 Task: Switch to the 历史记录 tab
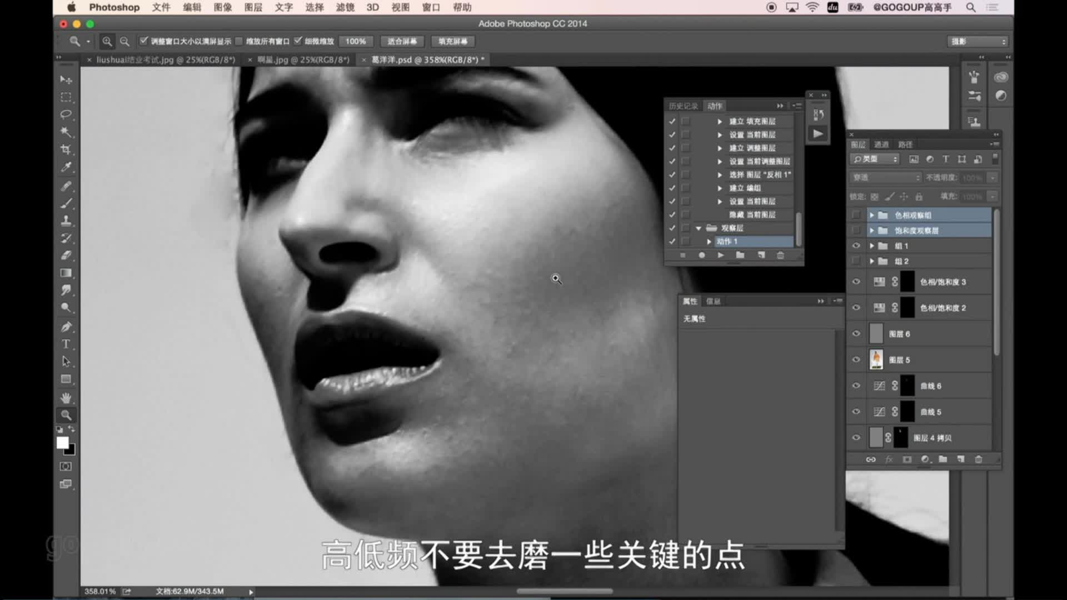click(x=683, y=106)
